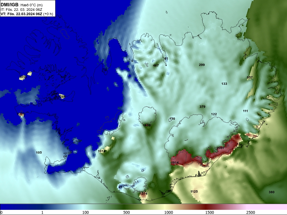The width and height of the screenshot is (287, 215).
Task: Click the legend tick label 1500
Action: (x=210, y=212)
